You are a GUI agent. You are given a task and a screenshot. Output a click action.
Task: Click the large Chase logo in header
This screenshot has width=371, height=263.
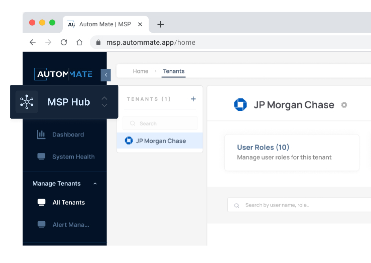[x=241, y=105]
